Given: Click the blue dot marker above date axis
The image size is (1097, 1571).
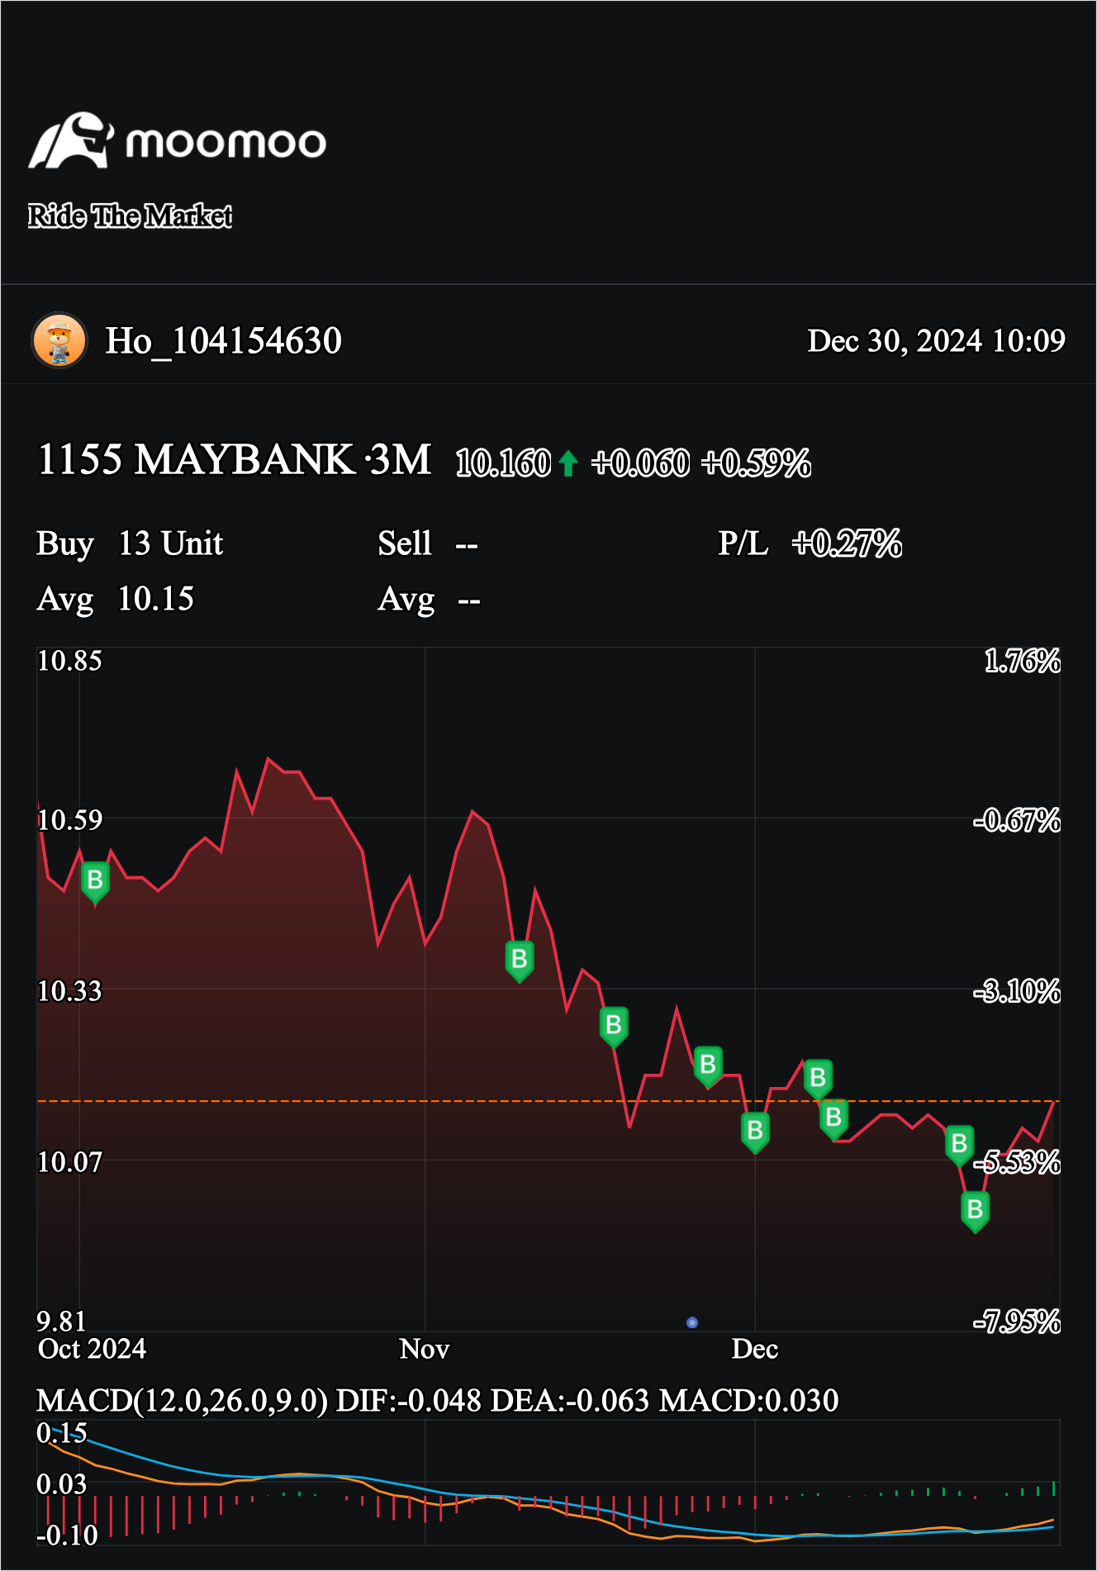Looking at the screenshot, I should coord(692,1322).
